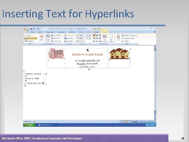Click the Makin-It-Real-Estate title text

87,55
